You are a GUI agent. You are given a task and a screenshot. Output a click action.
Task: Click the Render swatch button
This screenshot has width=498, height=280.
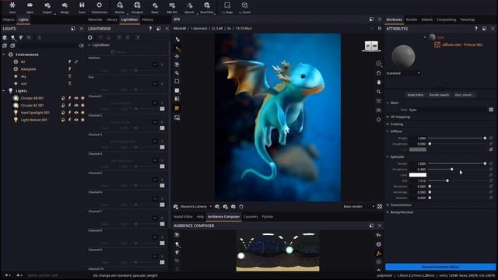point(439,95)
